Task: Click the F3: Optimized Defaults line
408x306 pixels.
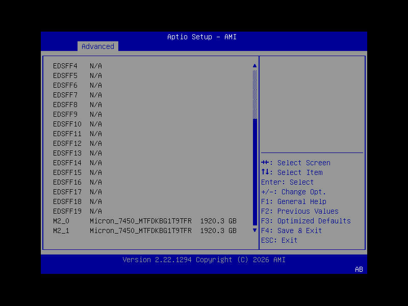Action: [306, 221]
